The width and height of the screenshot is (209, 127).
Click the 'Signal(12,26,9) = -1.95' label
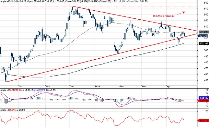click(x=43, y=90)
